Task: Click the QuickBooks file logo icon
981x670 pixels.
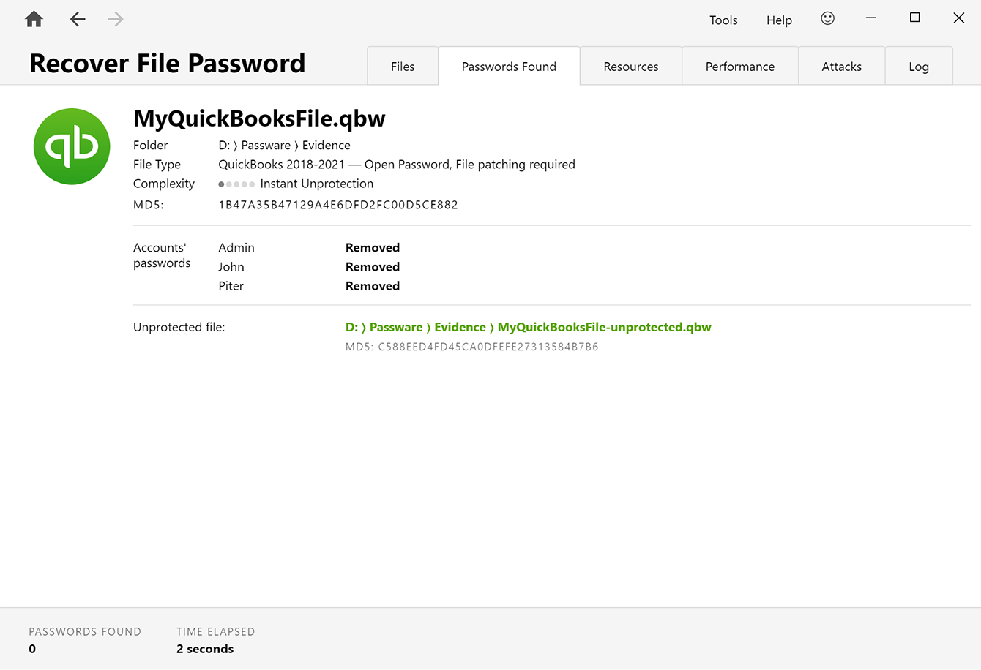Action: [72, 146]
